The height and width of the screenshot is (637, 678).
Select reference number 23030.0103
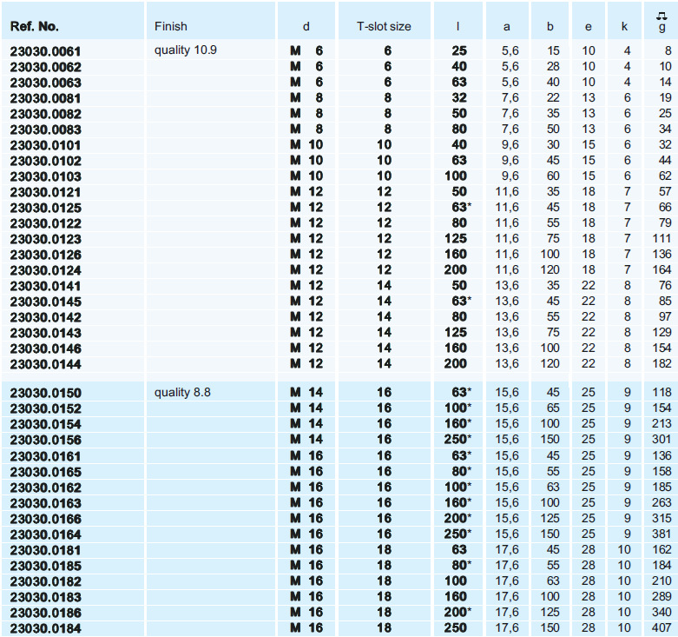coord(45,176)
